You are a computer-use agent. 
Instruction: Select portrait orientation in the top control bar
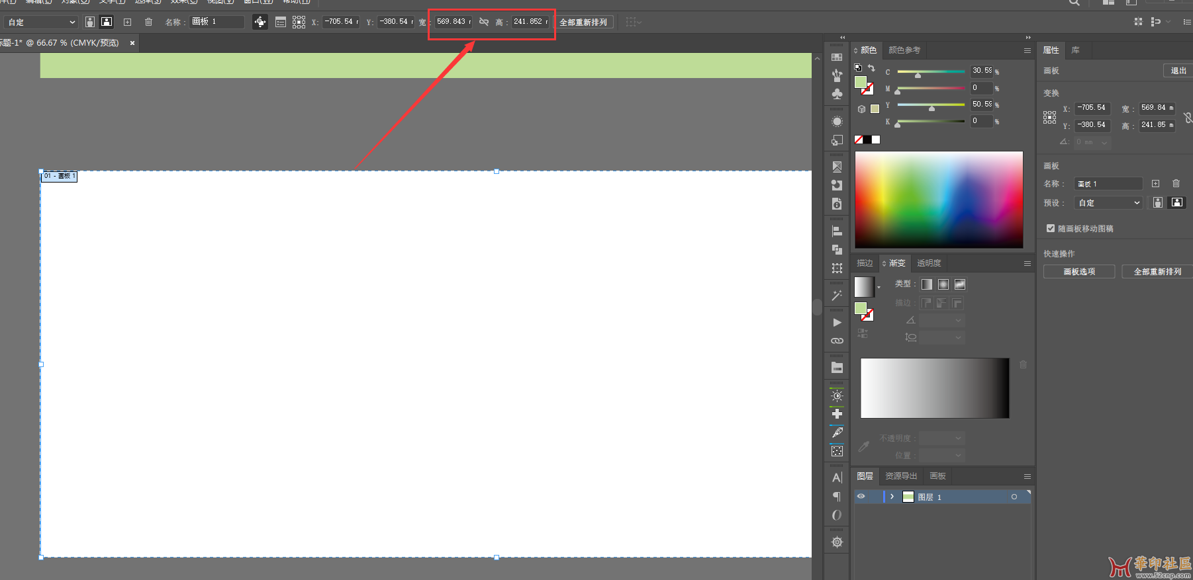click(x=90, y=22)
